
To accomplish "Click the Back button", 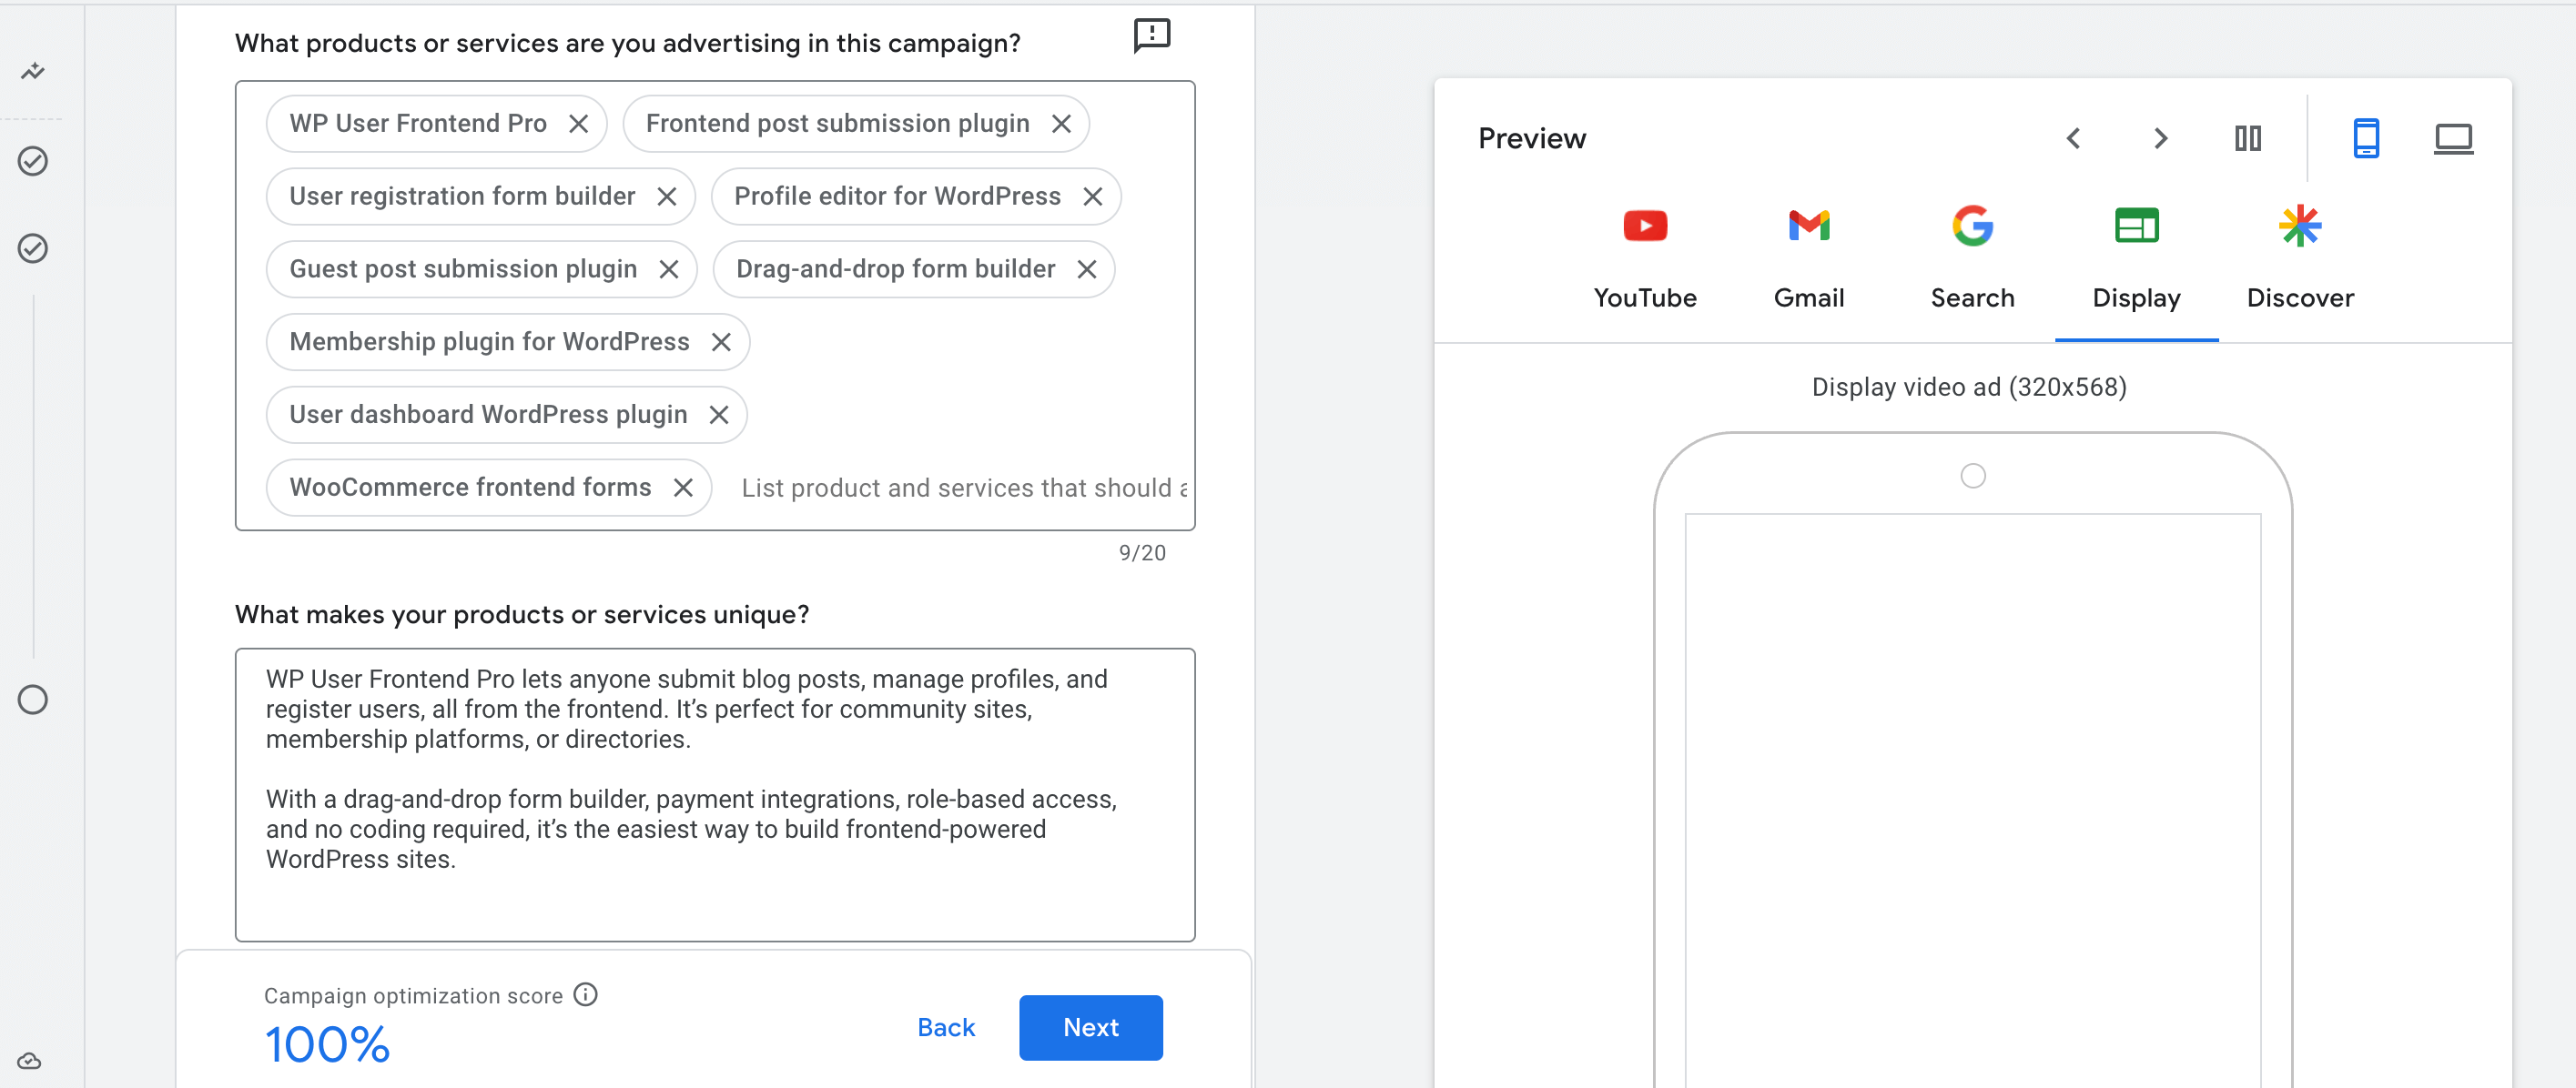I will coord(946,1027).
